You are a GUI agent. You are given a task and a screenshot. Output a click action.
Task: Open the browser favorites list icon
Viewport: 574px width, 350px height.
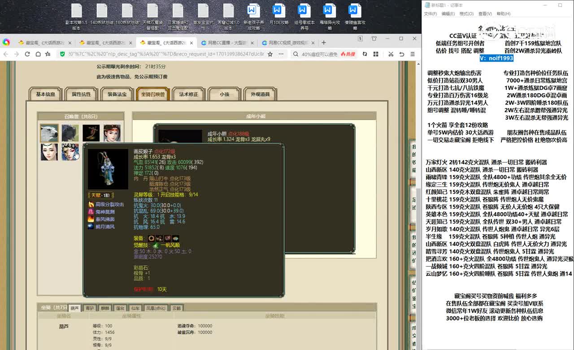coord(48,54)
